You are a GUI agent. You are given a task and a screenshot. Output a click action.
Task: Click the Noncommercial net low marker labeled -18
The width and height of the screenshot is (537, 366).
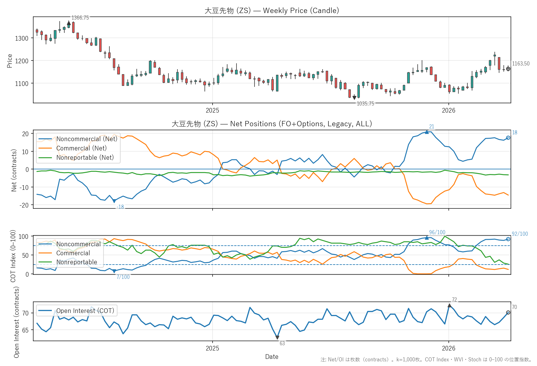tap(114, 201)
